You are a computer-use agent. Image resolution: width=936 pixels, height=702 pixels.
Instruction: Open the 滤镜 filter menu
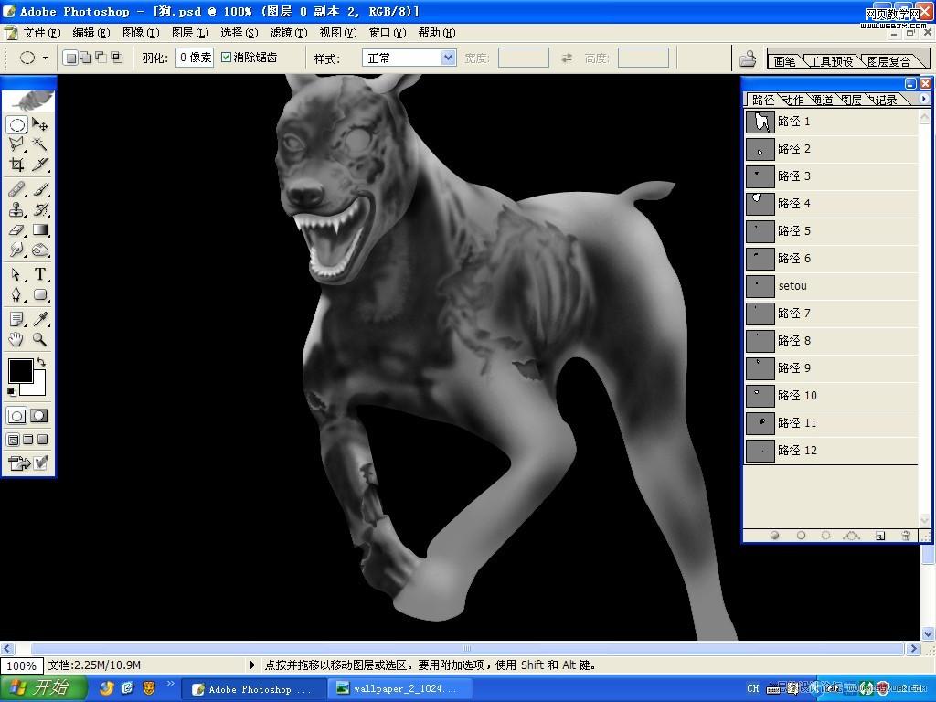click(288, 33)
